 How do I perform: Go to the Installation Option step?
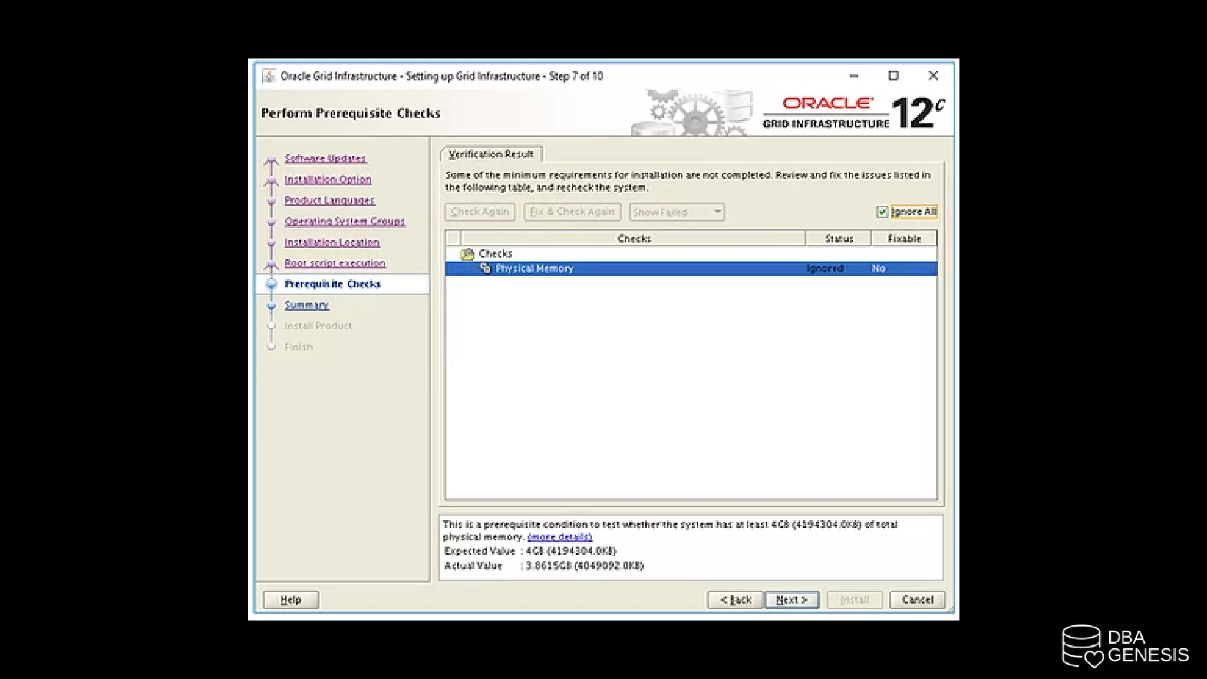[328, 180]
